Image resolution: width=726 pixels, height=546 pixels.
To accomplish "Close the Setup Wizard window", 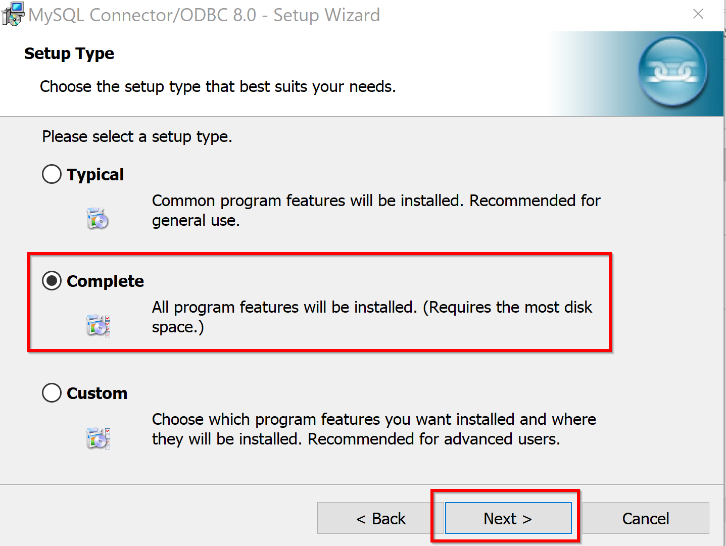I will pos(698,14).
